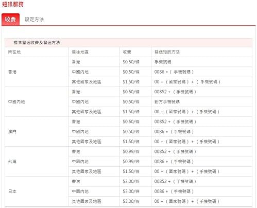Click the 00852 method for 澳門 to 香港
This screenshot has height=208, width=257.
[x=175, y=122]
